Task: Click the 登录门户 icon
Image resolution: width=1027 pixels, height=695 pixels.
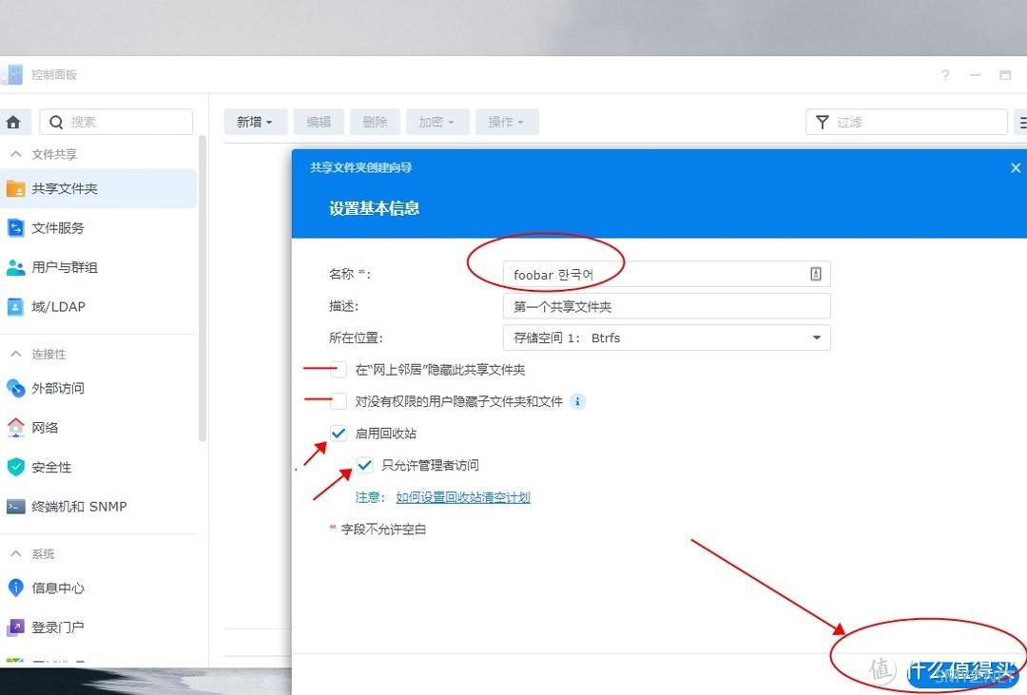Action: point(15,627)
